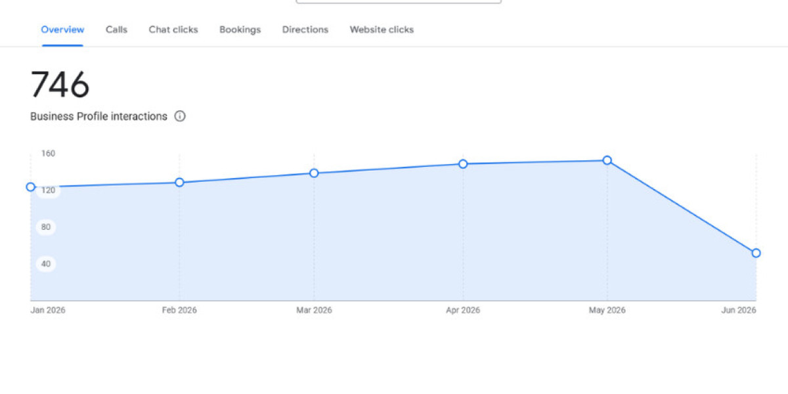Click the Business Profile interactions label
788x394 pixels.
coord(98,116)
